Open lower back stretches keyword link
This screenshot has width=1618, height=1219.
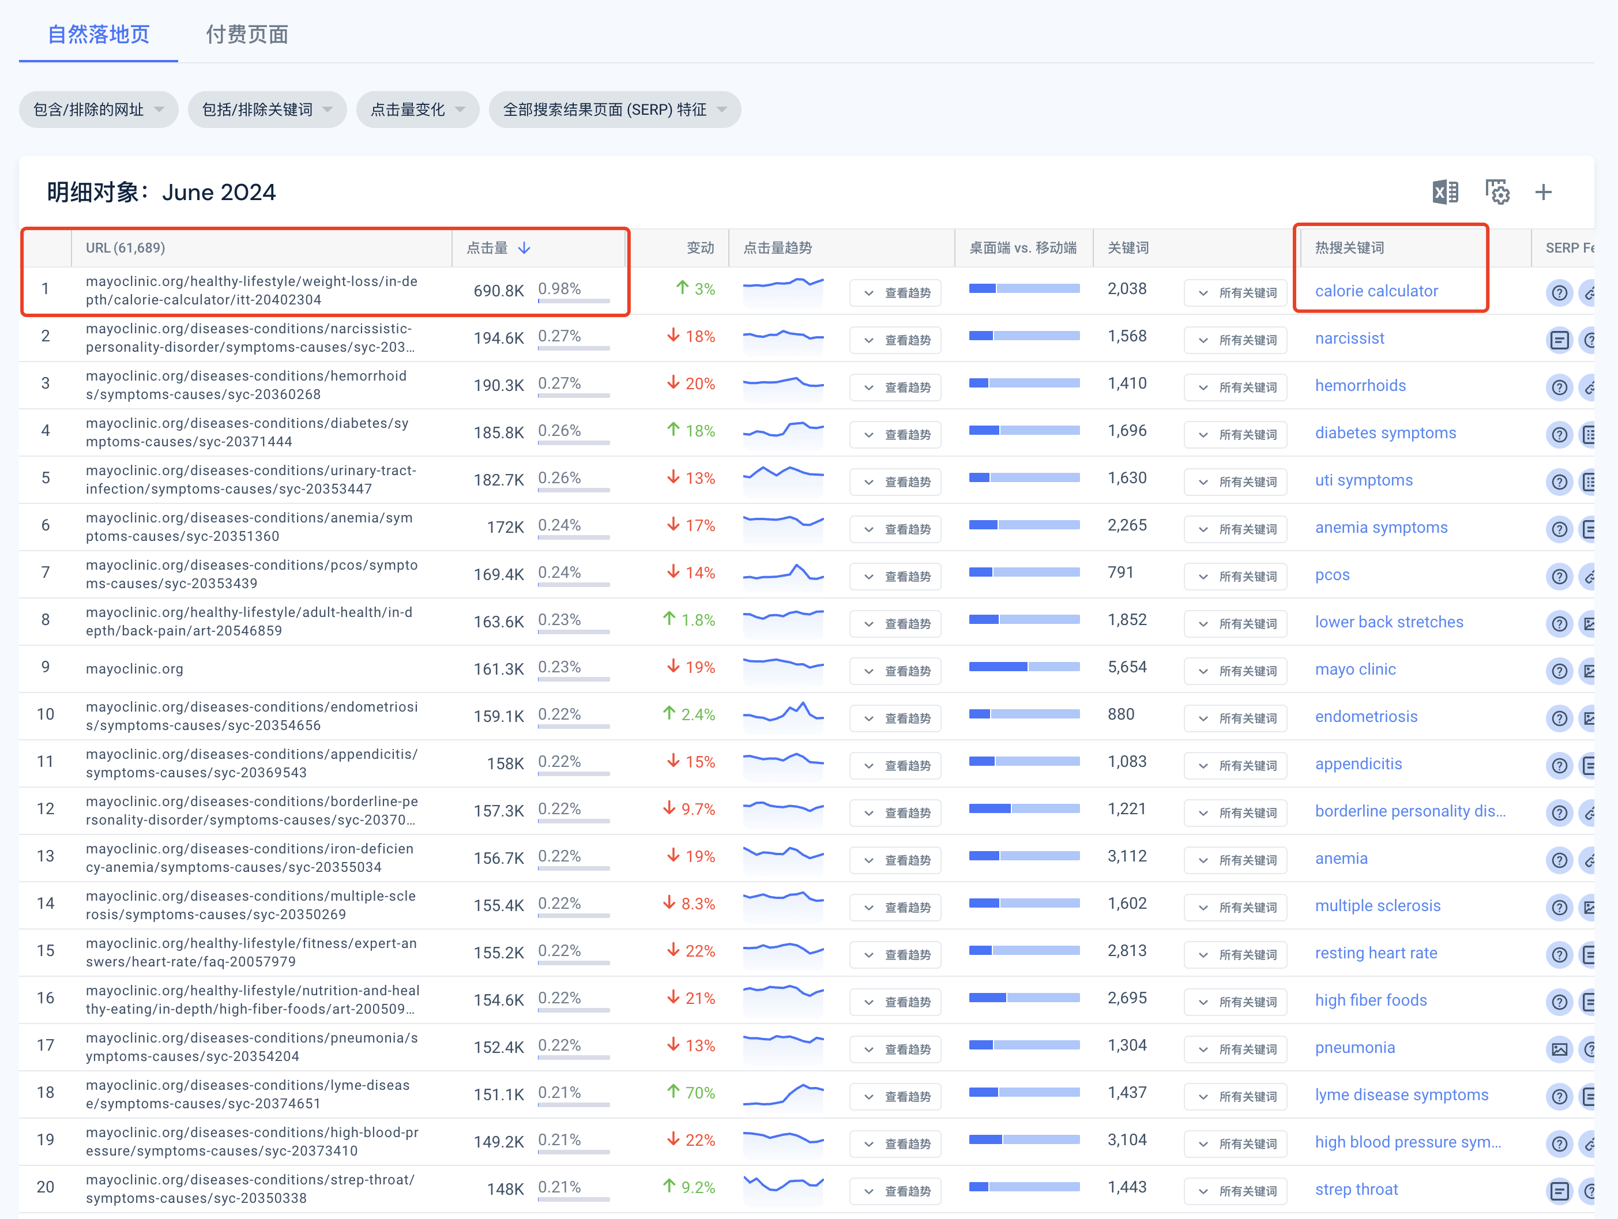pos(1389,622)
